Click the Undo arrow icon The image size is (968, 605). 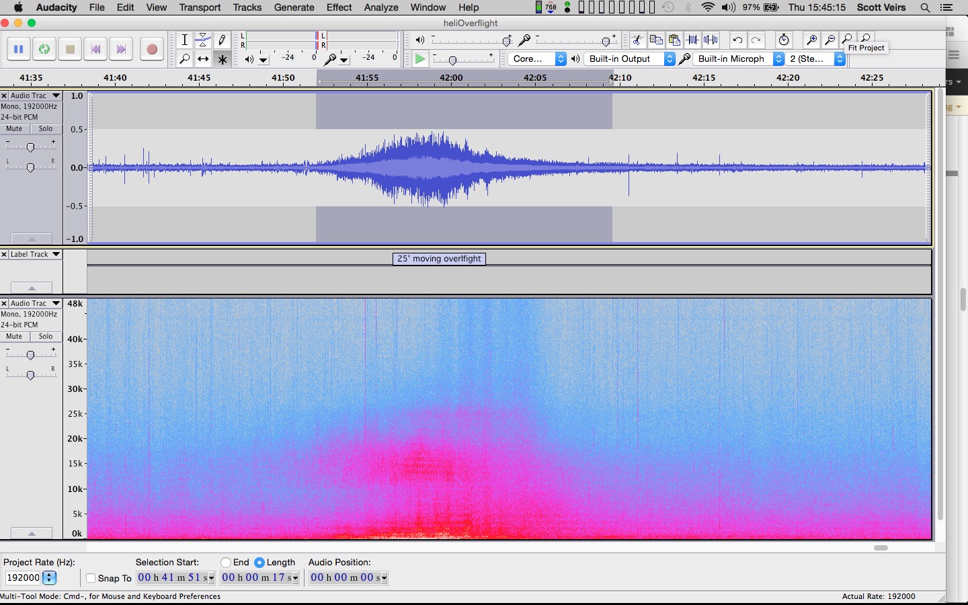click(737, 40)
